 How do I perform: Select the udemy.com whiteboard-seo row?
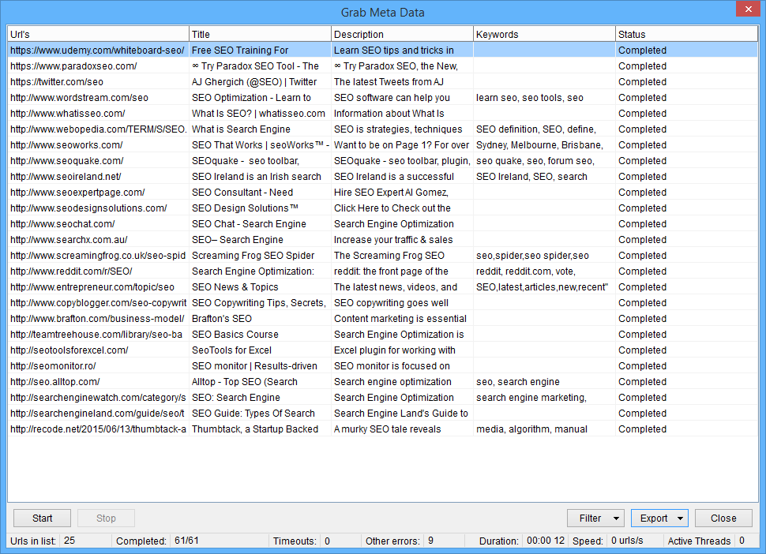point(97,51)
